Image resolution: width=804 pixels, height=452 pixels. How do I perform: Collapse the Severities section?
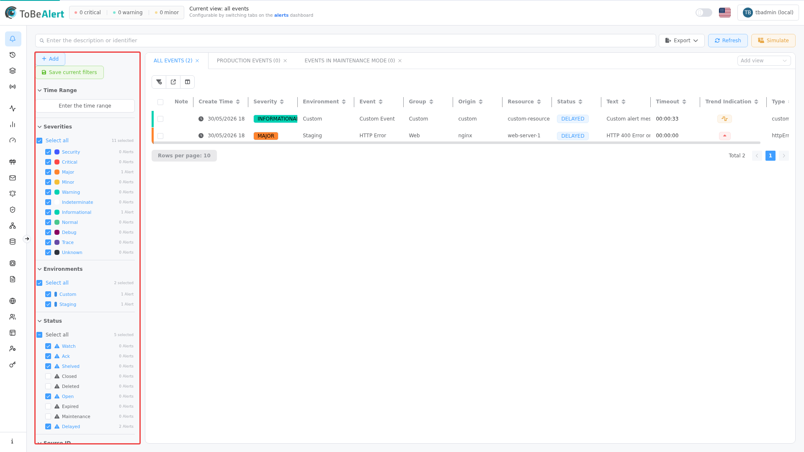[55, 127]
